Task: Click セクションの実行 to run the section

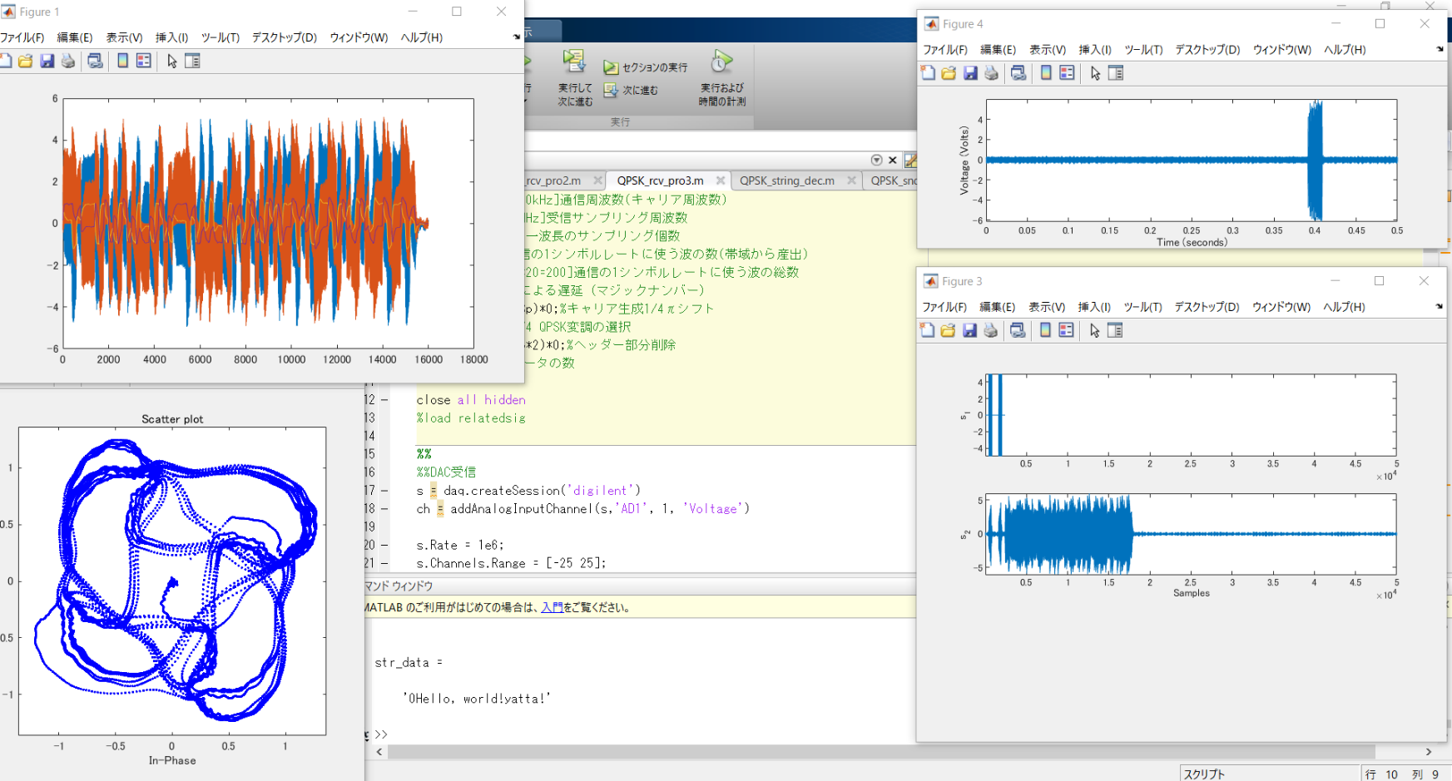Action: 646,67
